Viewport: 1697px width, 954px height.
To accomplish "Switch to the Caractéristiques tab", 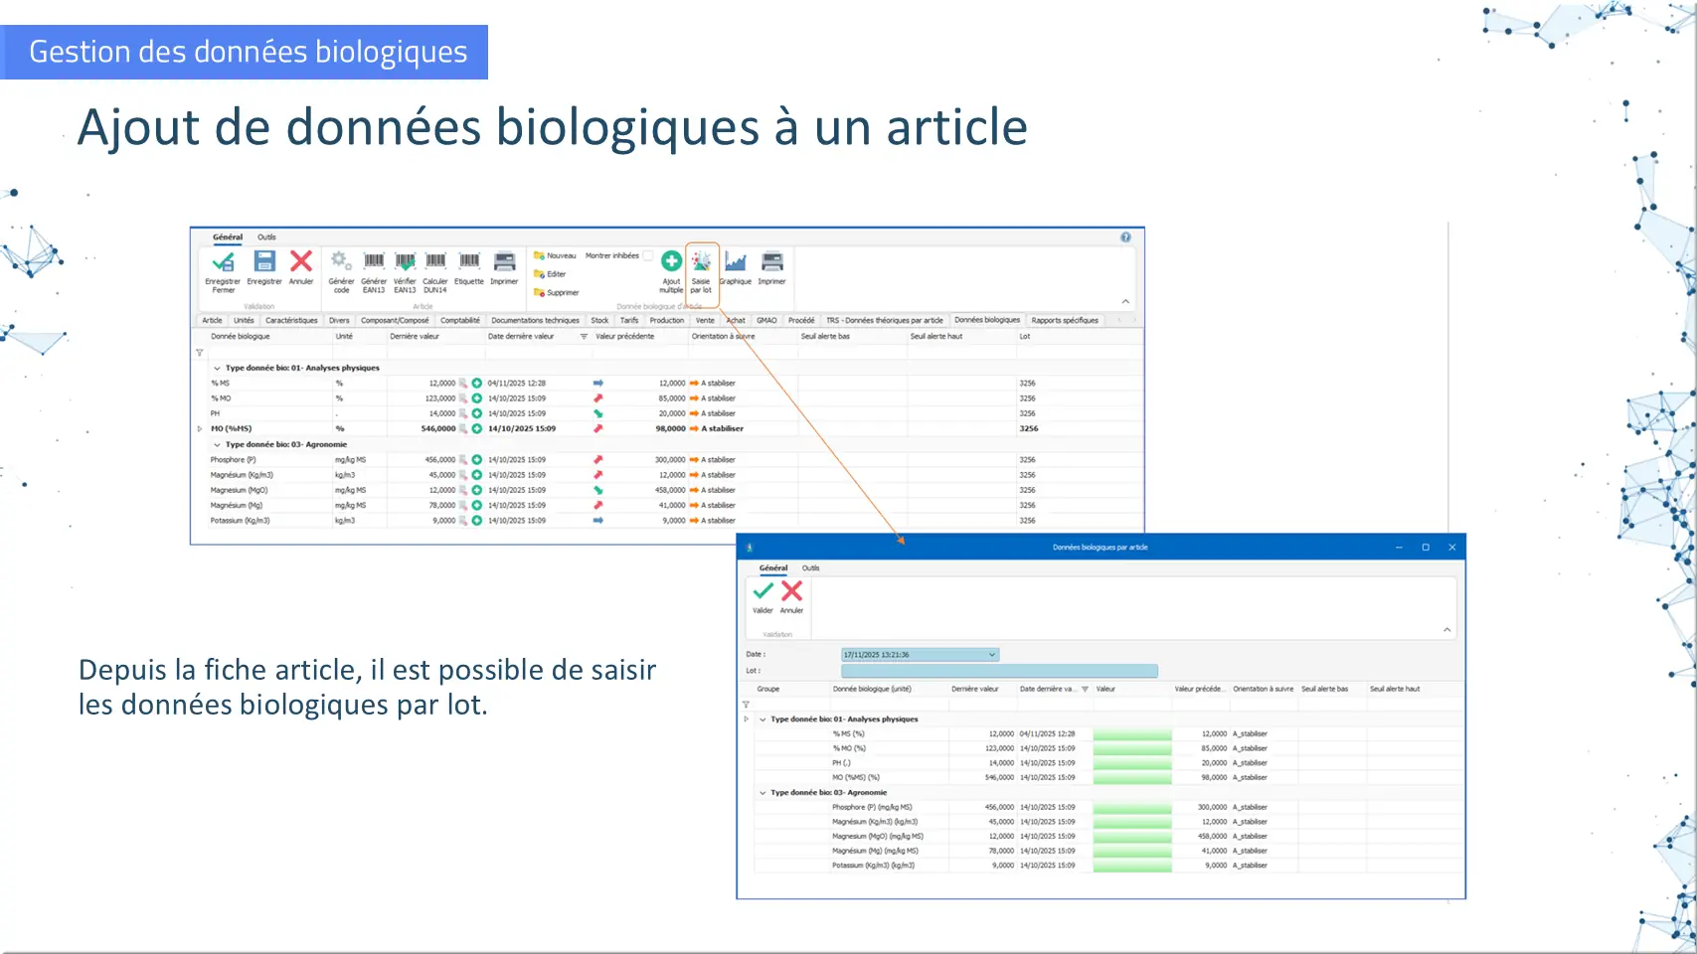I will coord(291,321).
